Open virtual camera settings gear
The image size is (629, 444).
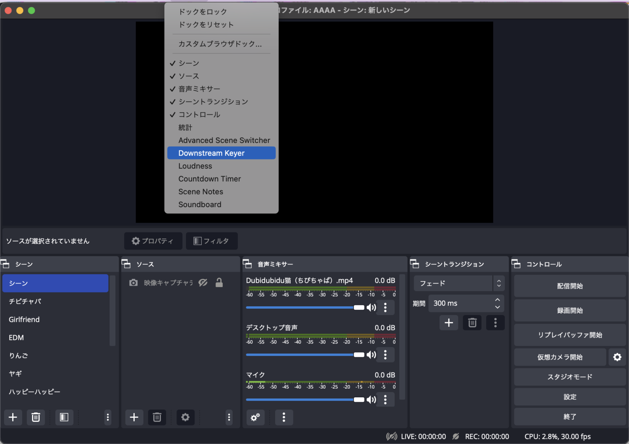tap(617, 357)
